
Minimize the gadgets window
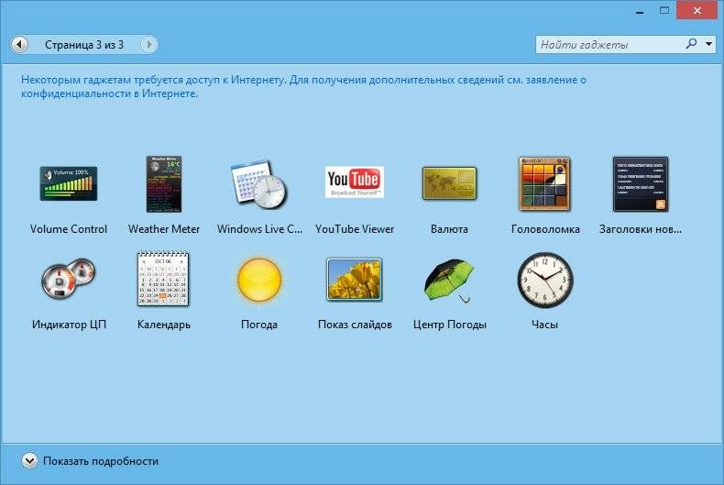click(640, 11)
